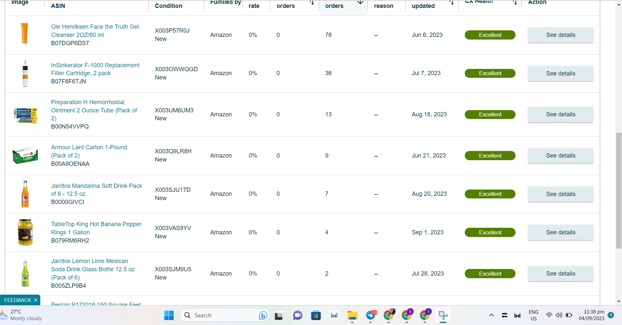Open the clock showing 11:38 pm
The width and height of the screenshot is (622, 325).
592,315
